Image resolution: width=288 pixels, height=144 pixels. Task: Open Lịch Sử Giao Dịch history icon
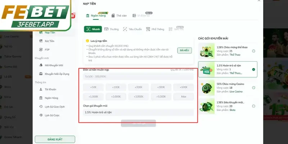(41, 107)
